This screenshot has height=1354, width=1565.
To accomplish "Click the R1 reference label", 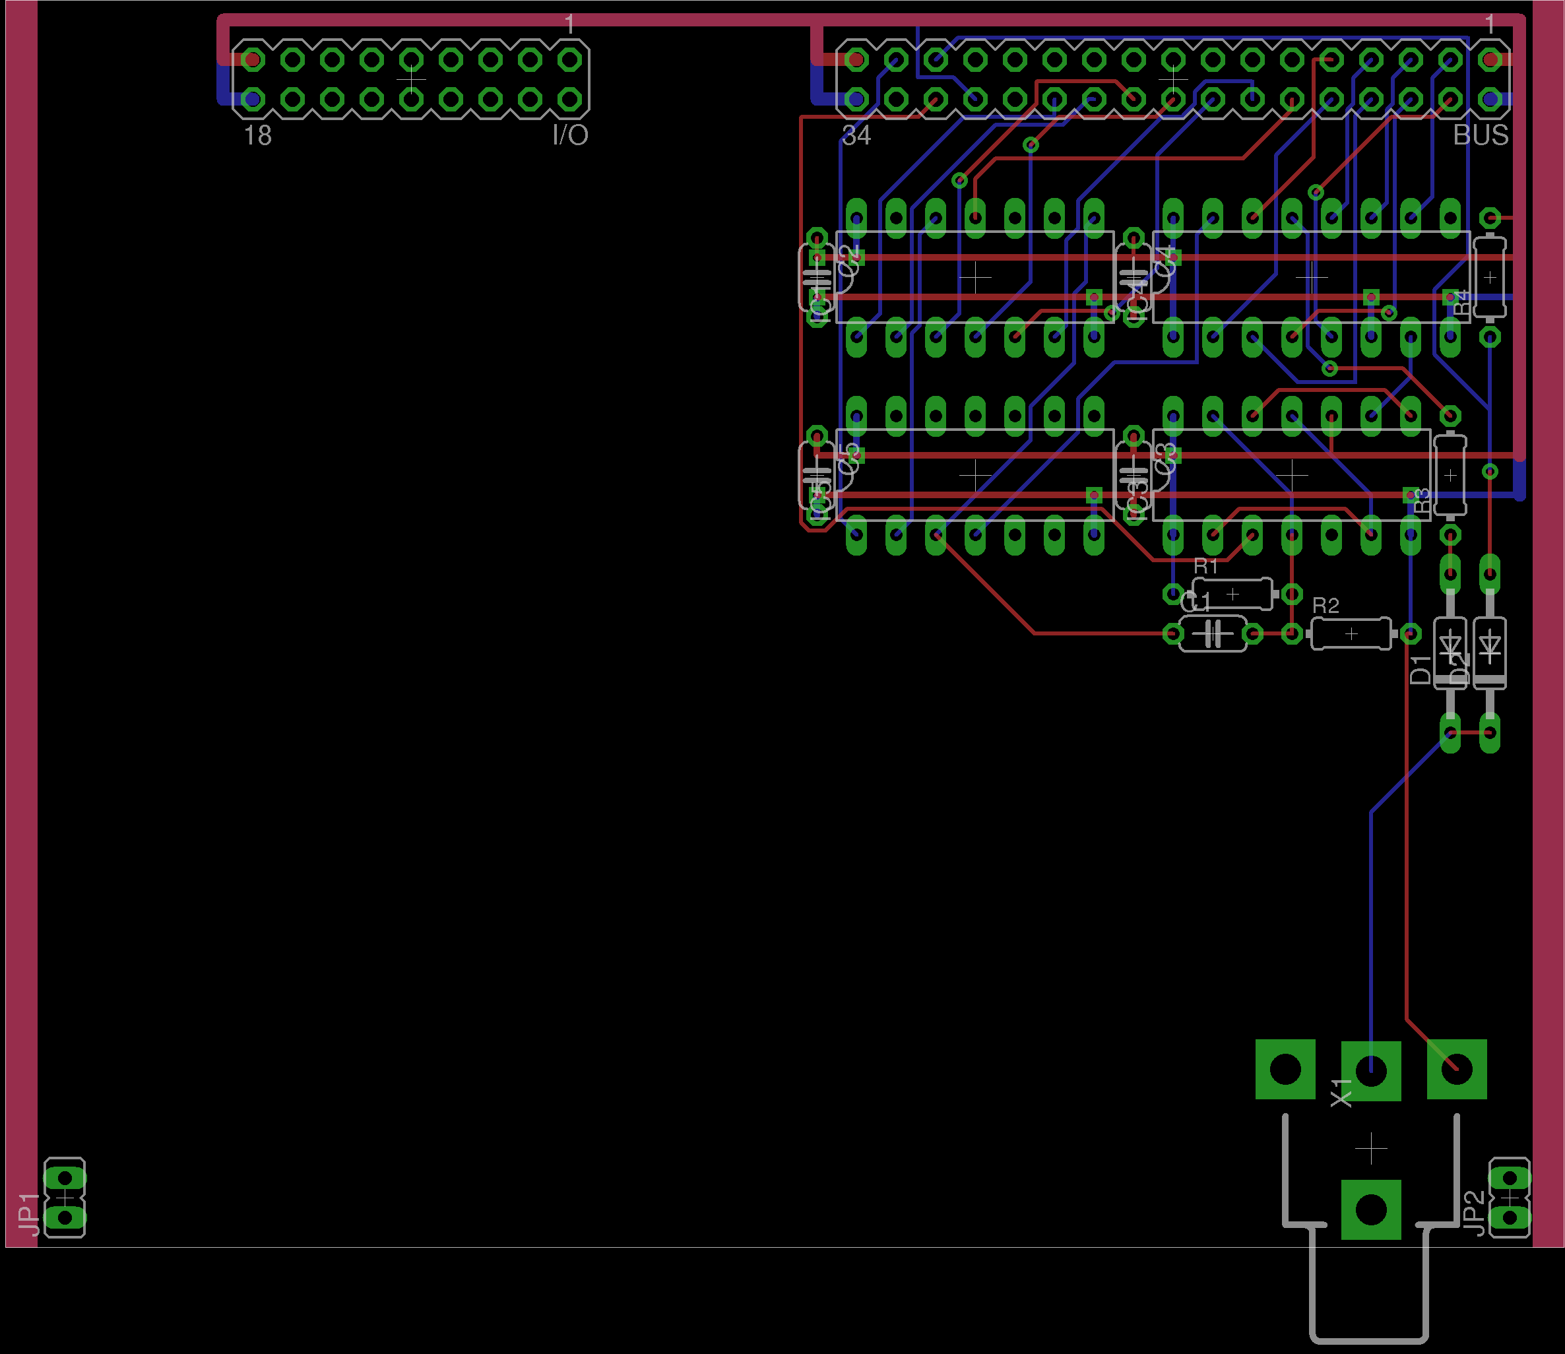I will coord(1205,566).
